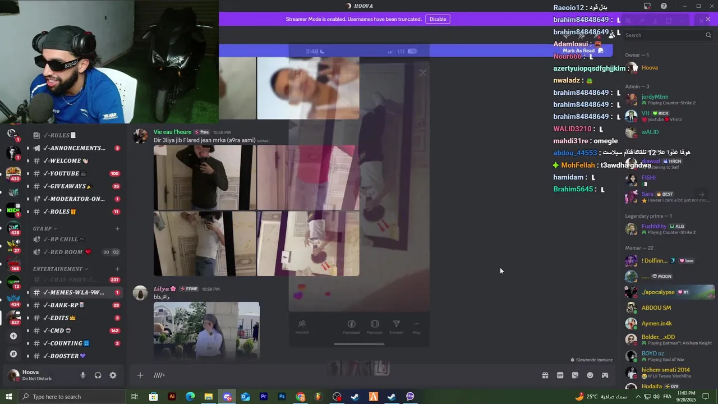Viewport: 718px width, 404px height.
Task: Add a channel to the ENTERTAINEMENT category
Action: (117, 269)
